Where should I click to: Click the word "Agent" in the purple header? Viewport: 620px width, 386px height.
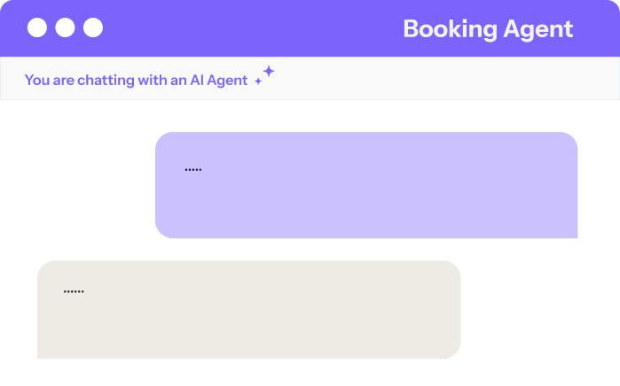click(x=538, y=28)
